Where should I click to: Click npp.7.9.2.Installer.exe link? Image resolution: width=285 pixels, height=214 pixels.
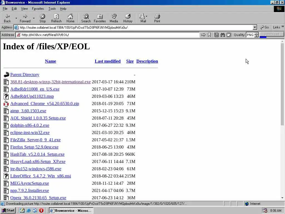pyautogui.click(x=30, y=191)
